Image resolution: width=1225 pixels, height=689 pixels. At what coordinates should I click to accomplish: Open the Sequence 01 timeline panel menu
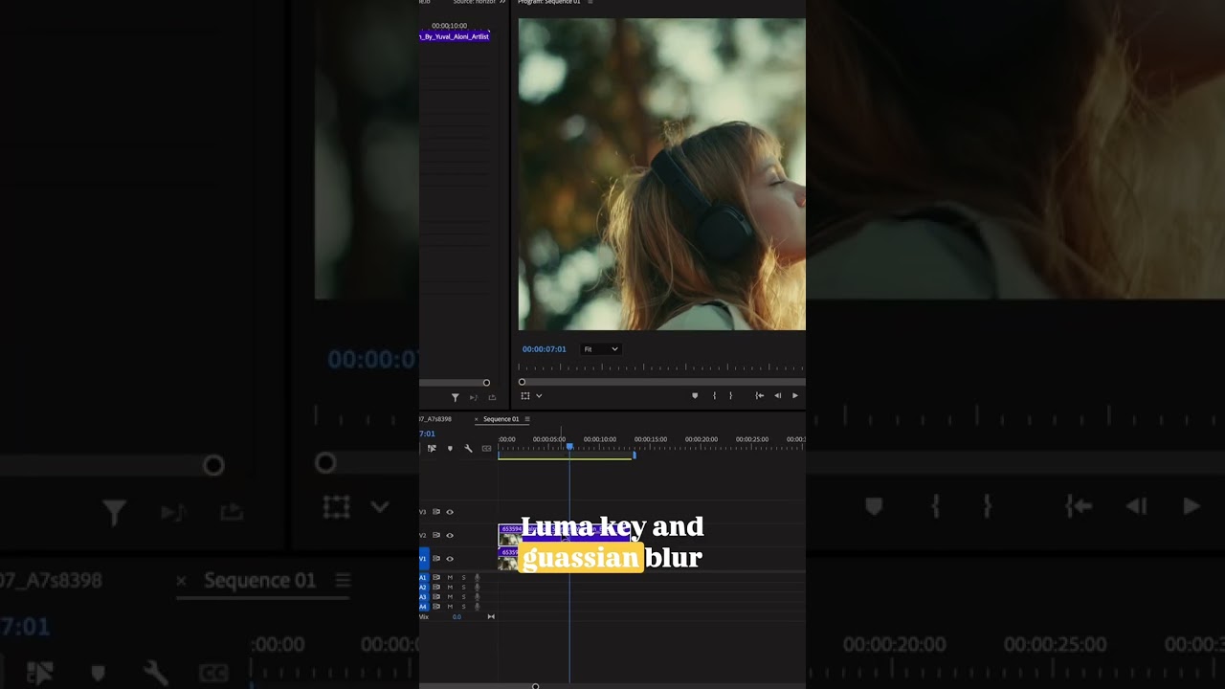pos(527,419)
